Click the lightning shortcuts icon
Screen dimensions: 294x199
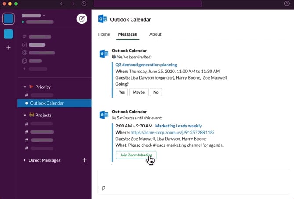[103, 188]
